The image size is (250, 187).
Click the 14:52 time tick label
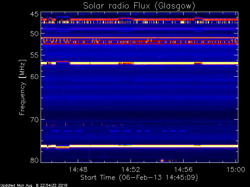(131, 170)
